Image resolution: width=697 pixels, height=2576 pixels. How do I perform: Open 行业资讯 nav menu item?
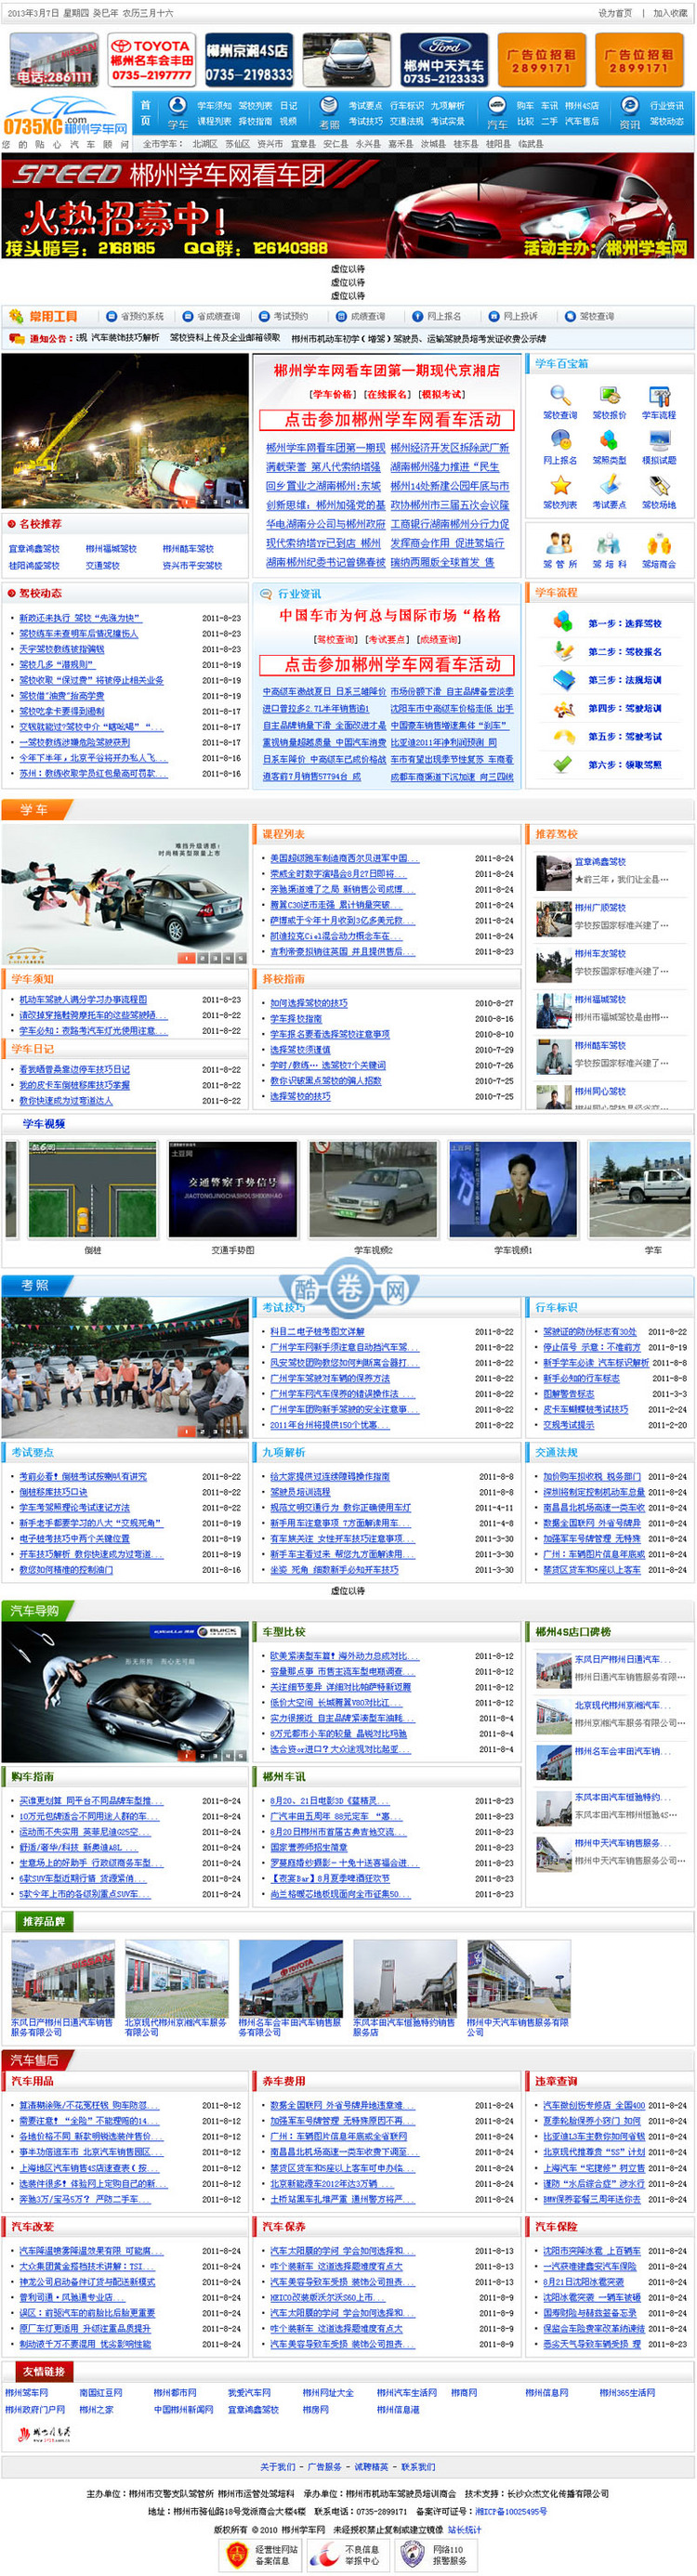coord(667,105)
